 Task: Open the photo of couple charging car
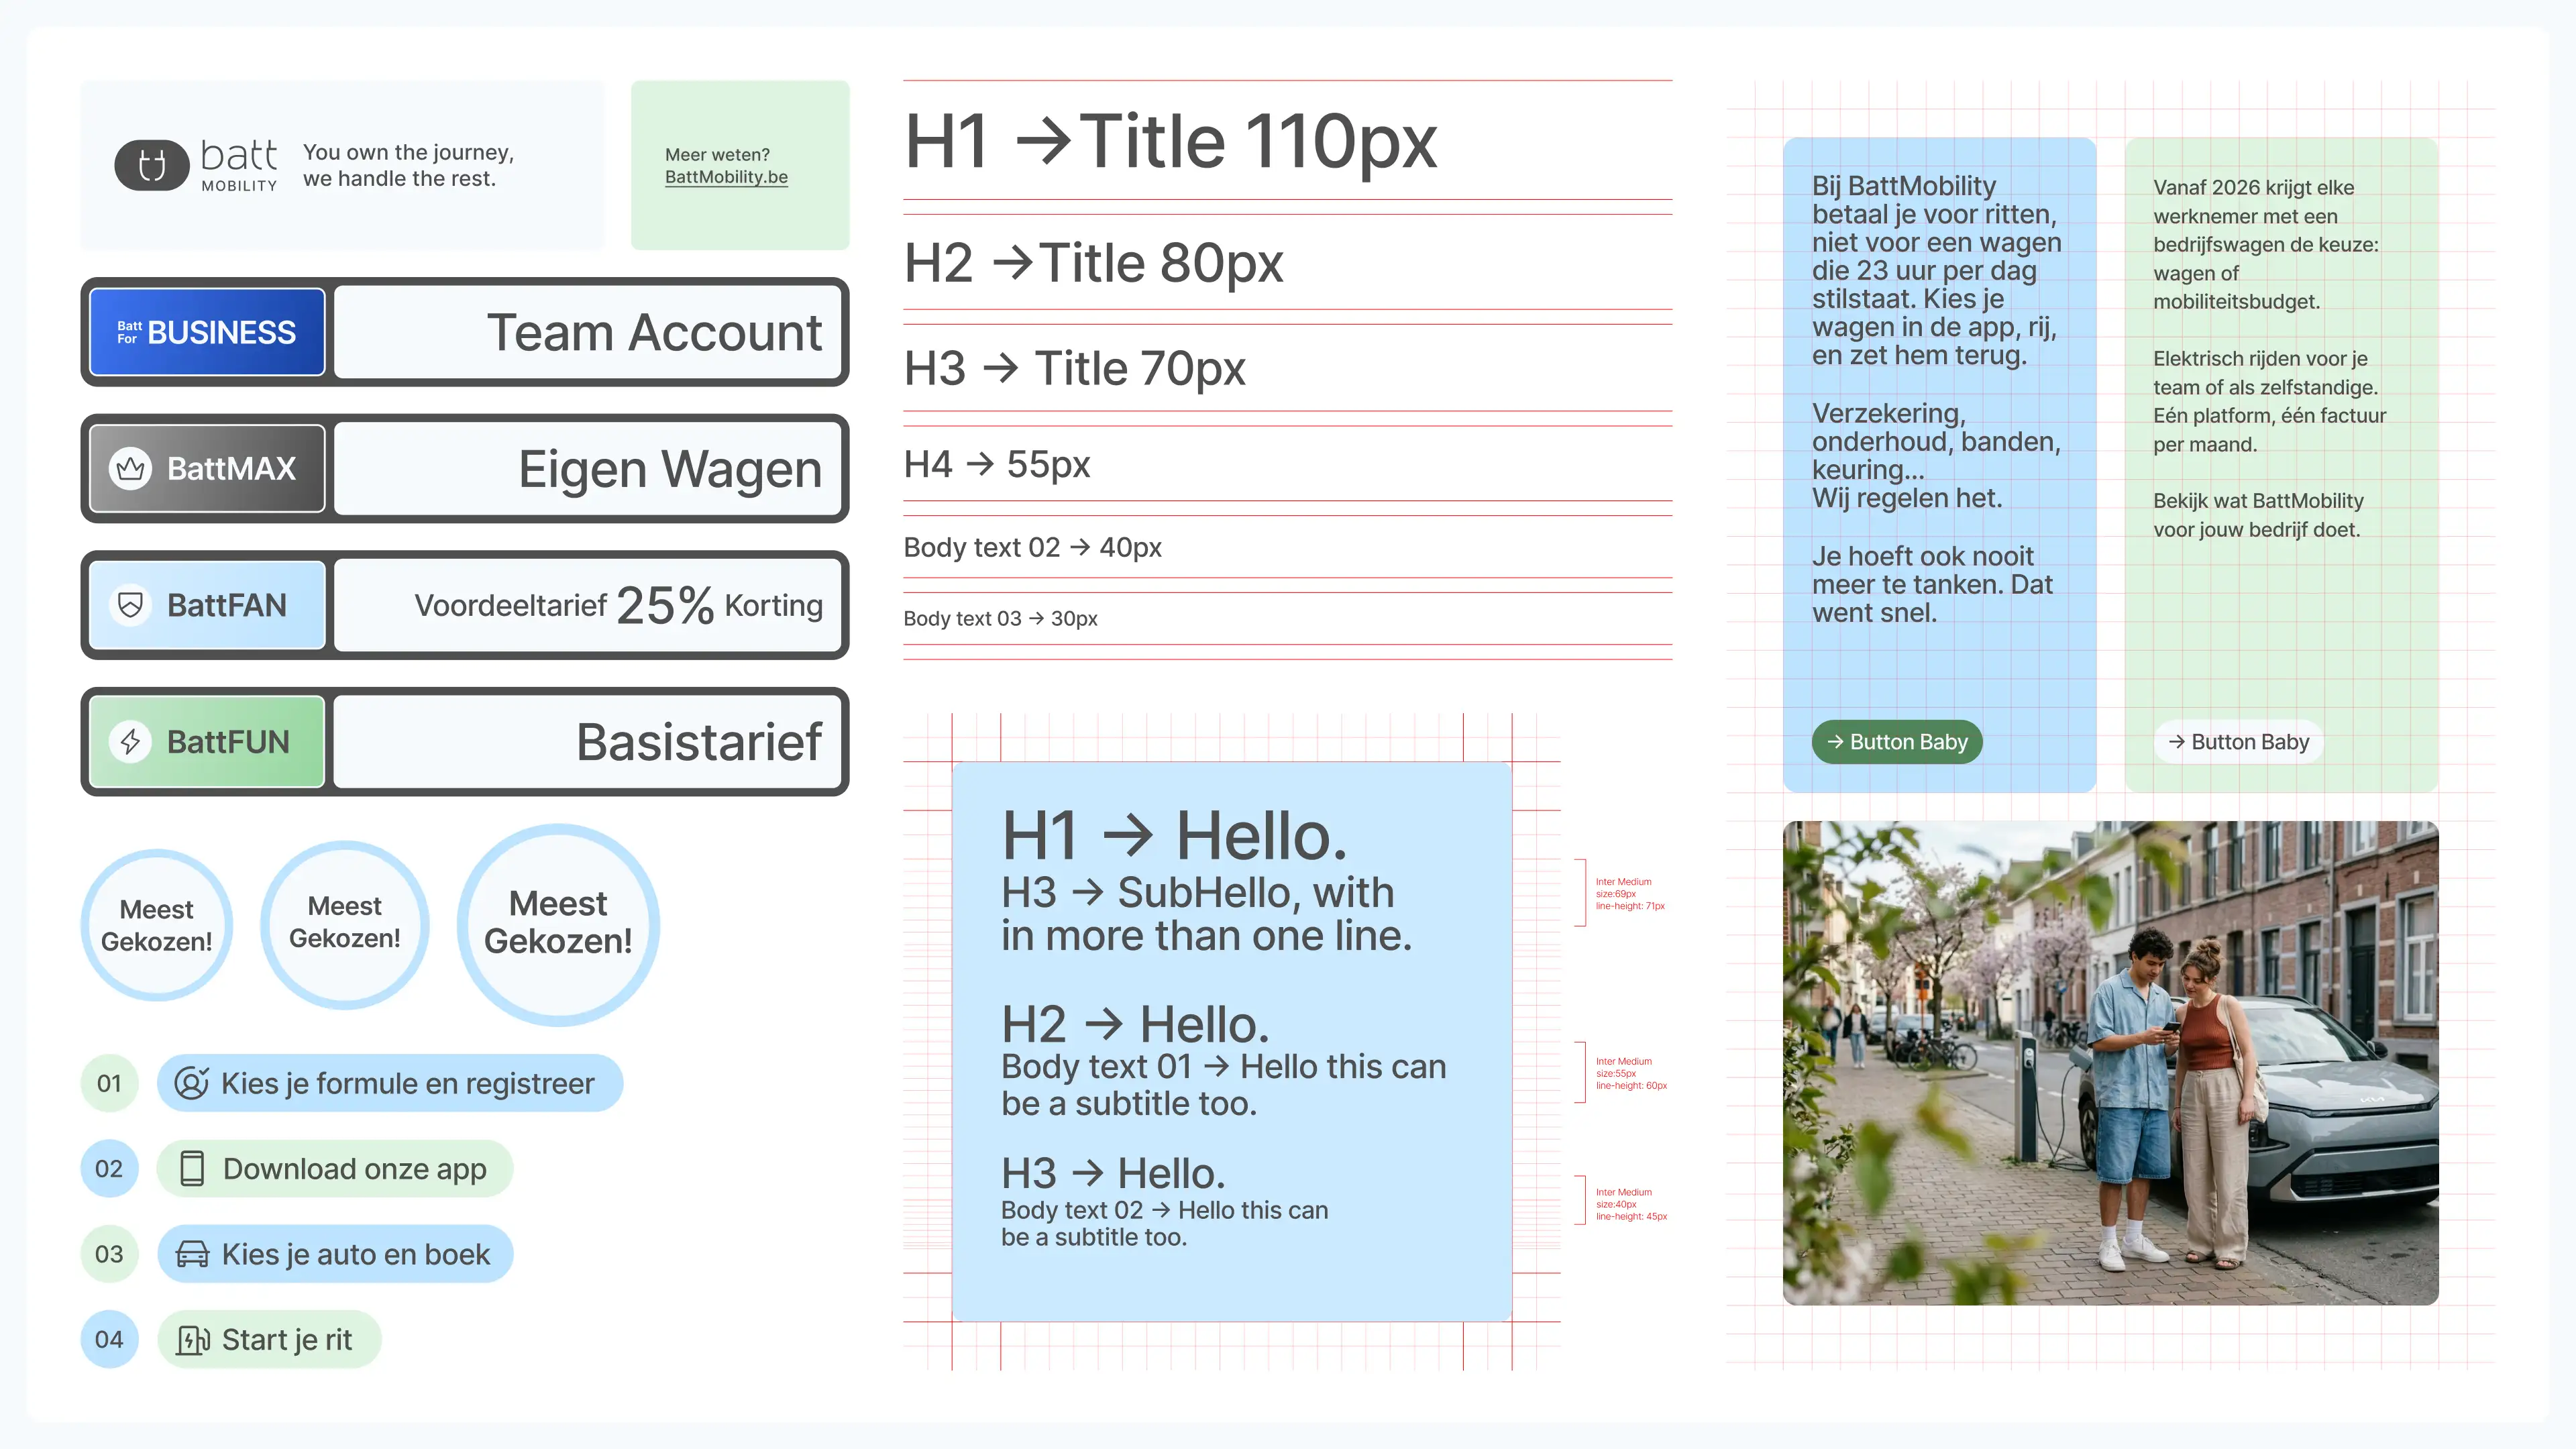[2110, 1063]
